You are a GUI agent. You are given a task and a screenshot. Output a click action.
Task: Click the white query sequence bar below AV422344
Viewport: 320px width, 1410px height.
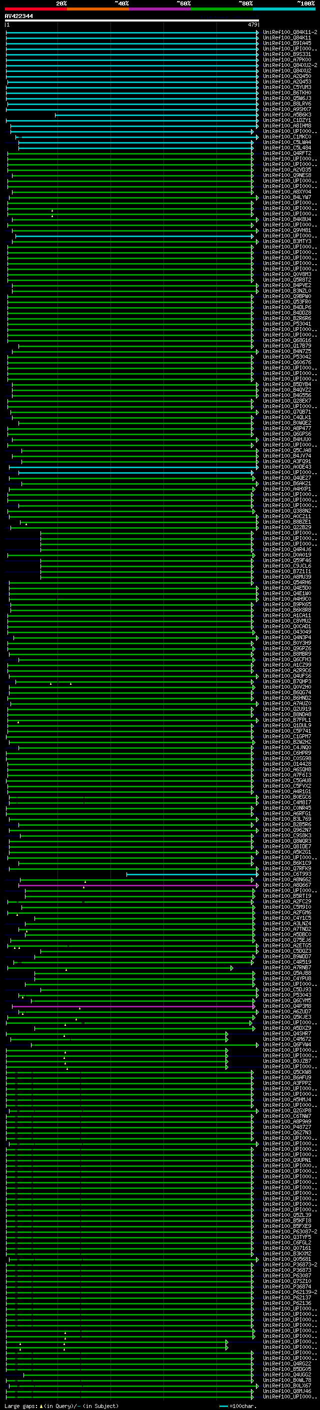(x=132, y=20)
